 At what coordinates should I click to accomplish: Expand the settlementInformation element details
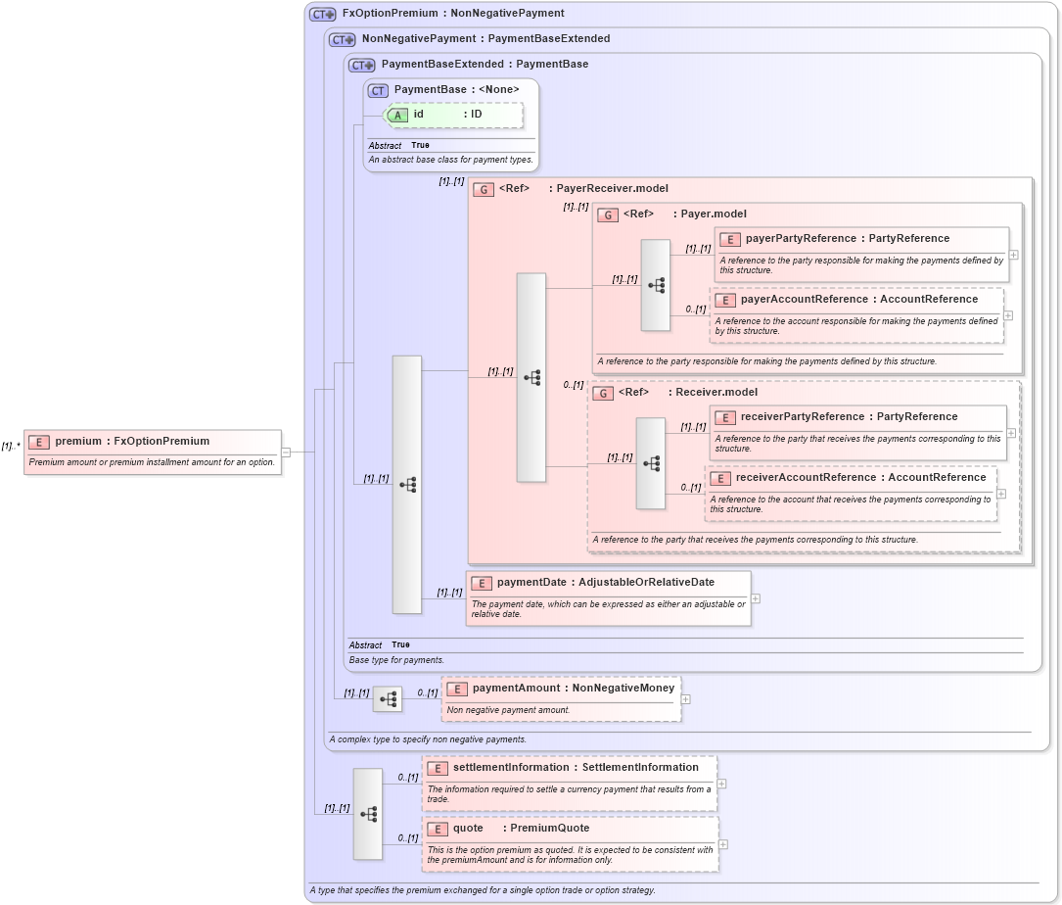(721, 784)
